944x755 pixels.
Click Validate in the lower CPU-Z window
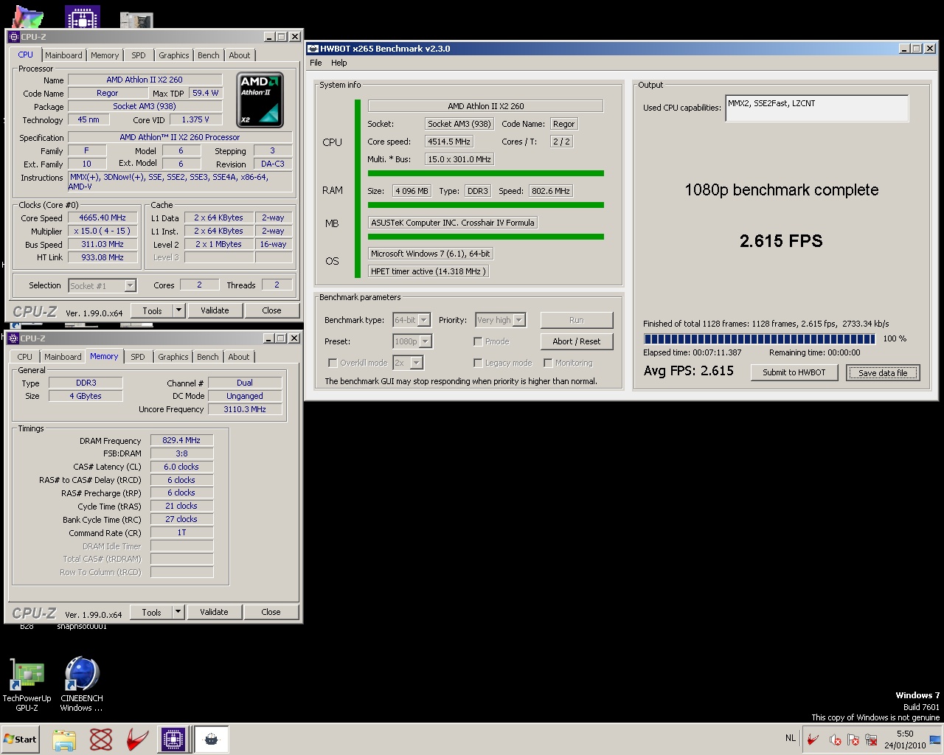click(x=214, y=612)
